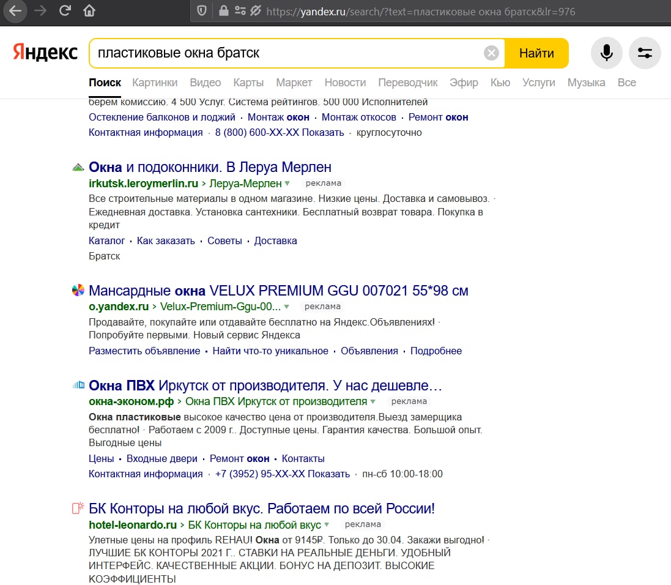671x585 pixels.
Task: Click окна-эконом.рф blue favicon
Action: tap(79, 385)
